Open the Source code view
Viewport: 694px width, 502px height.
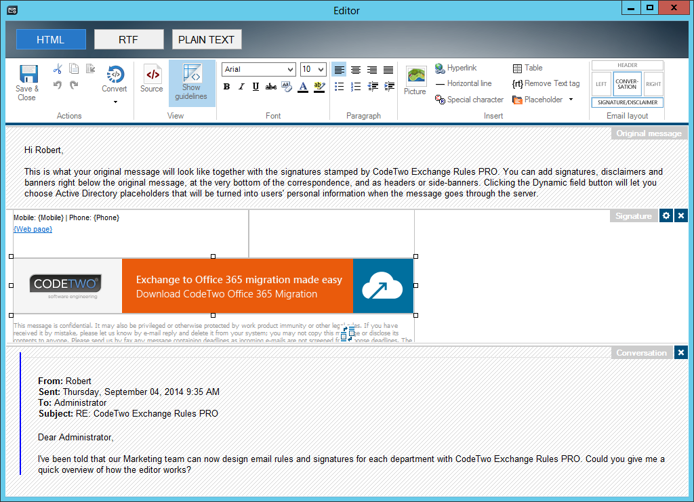tap(152, 79)
